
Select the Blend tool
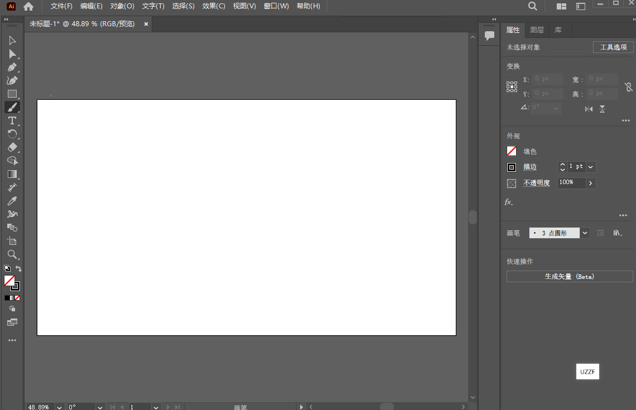12,228
